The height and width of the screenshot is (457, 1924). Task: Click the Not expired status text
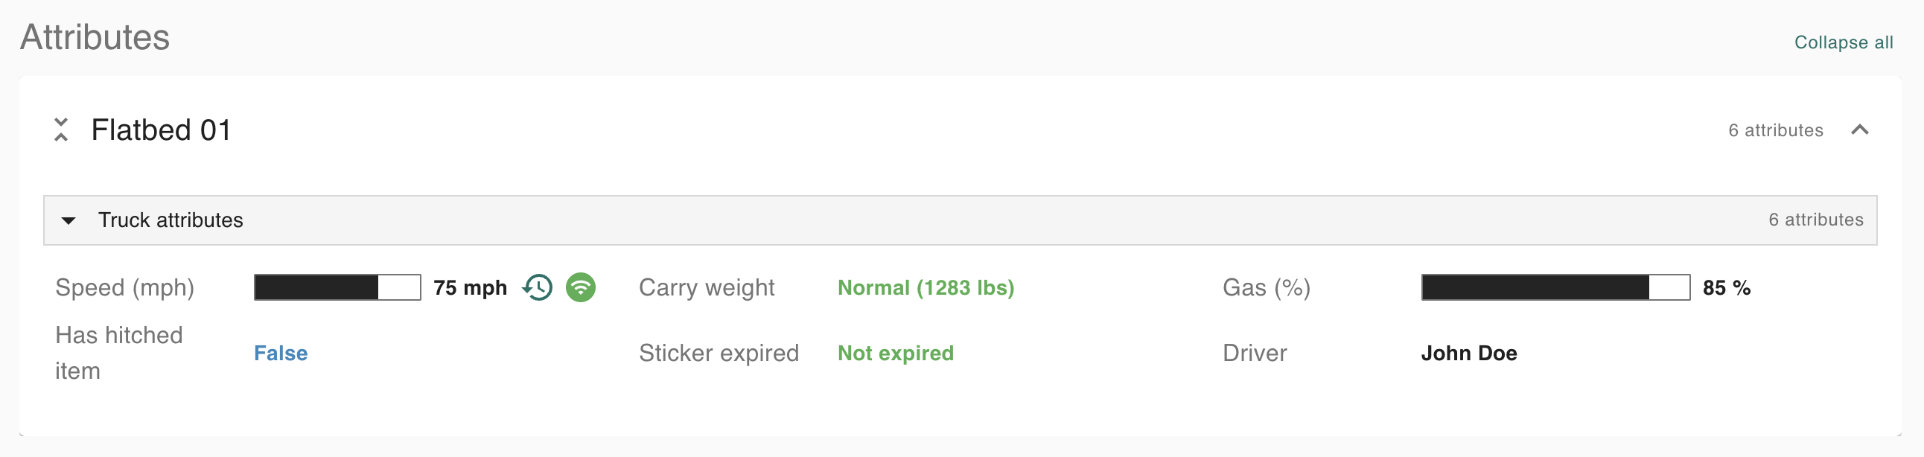(895, 354)
